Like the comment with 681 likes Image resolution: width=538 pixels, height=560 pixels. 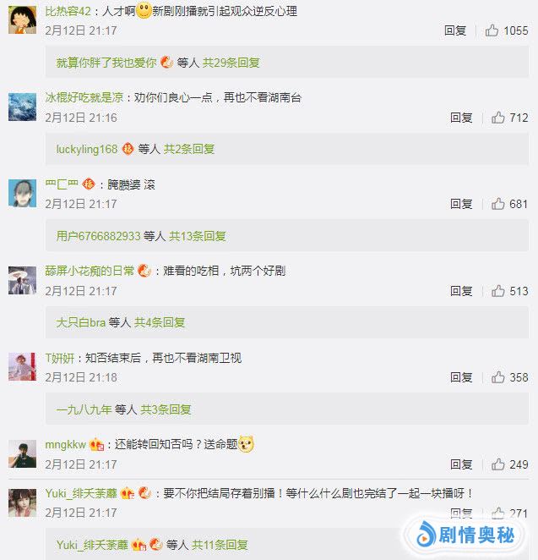[498, 204]
